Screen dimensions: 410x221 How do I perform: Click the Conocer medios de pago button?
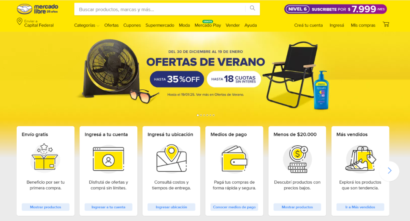tap(234, 207)
